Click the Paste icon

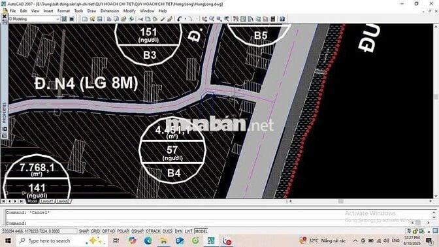click(155, 19)
